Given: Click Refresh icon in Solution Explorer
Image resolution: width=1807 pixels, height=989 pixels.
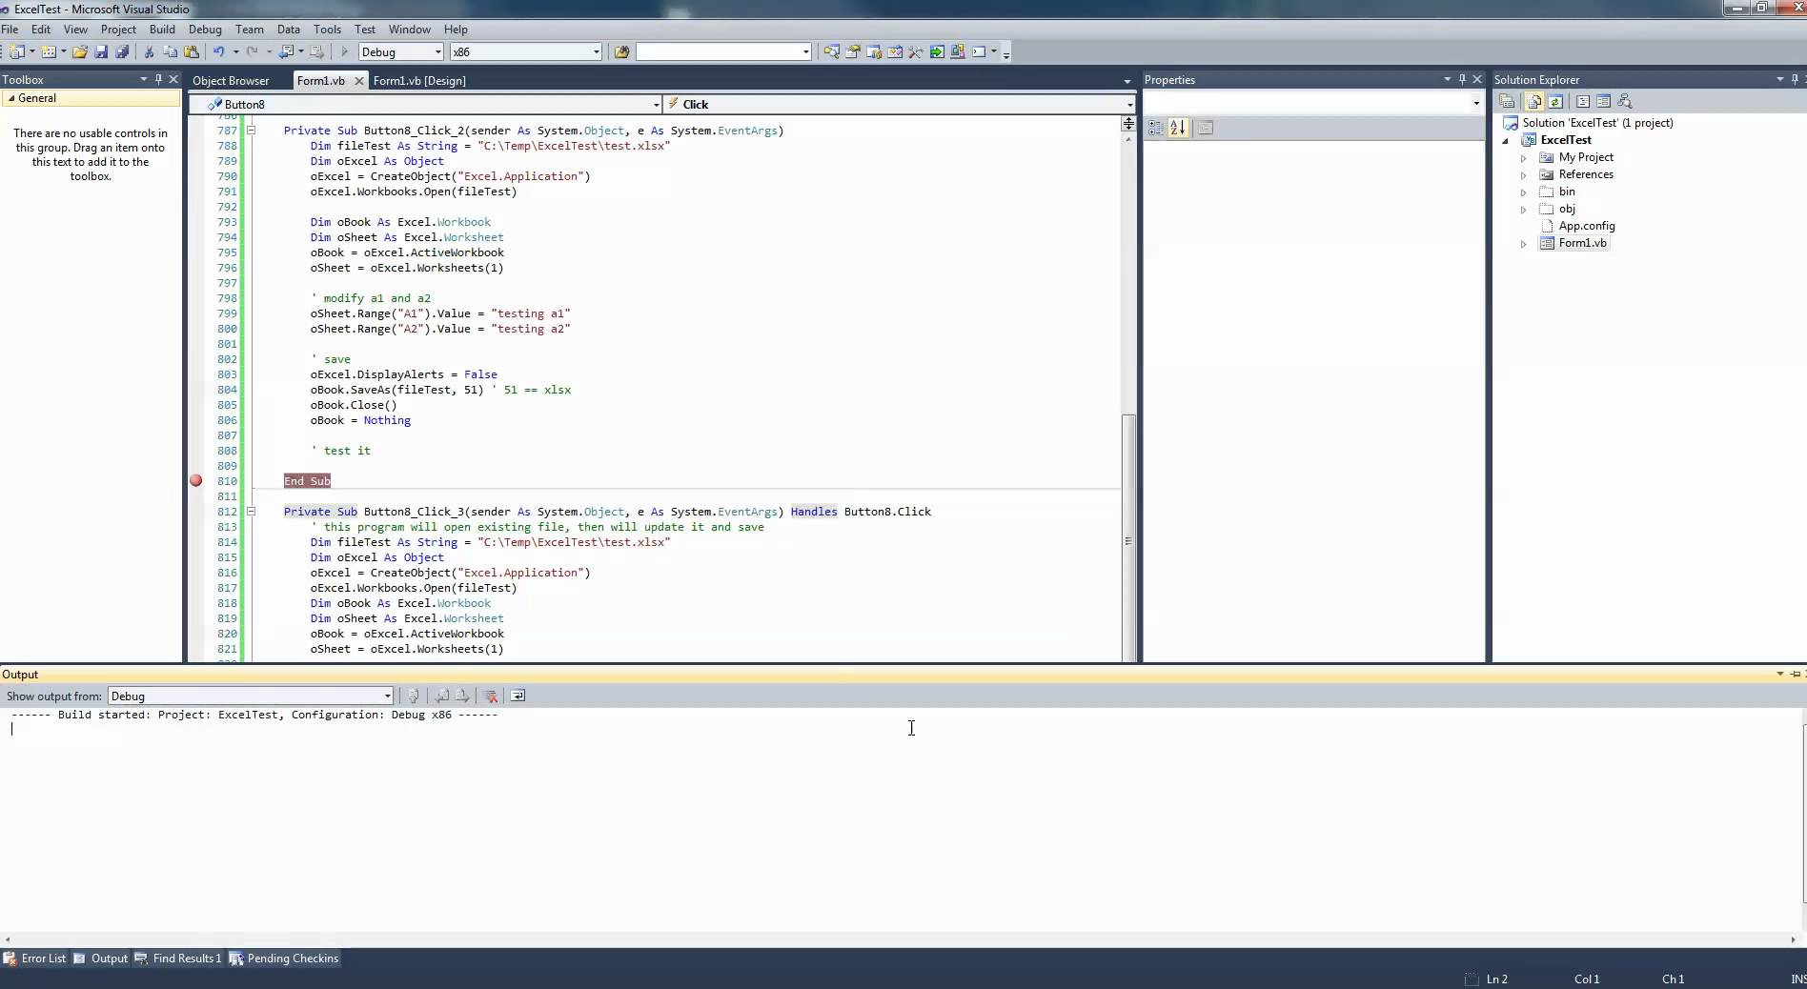Looking at the screenshot, I should coord(1555,101).
